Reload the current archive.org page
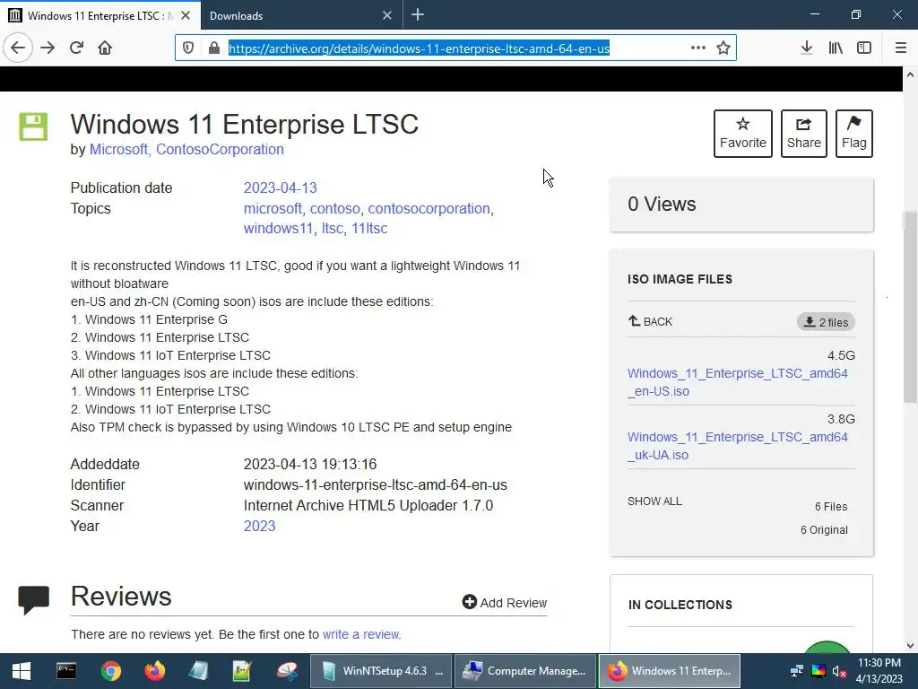The width and height of the screenshot is (918, 689). (76, 48)
